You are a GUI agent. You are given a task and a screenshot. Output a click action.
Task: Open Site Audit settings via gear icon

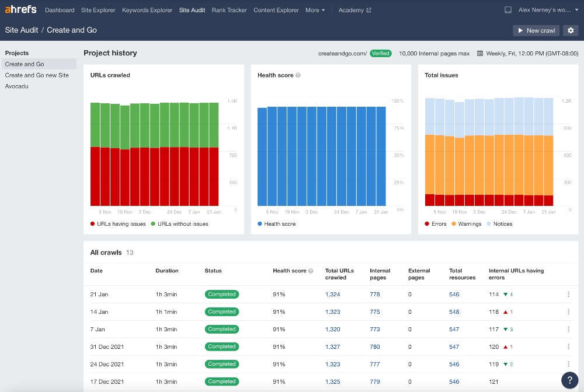[x=571, y=30]
